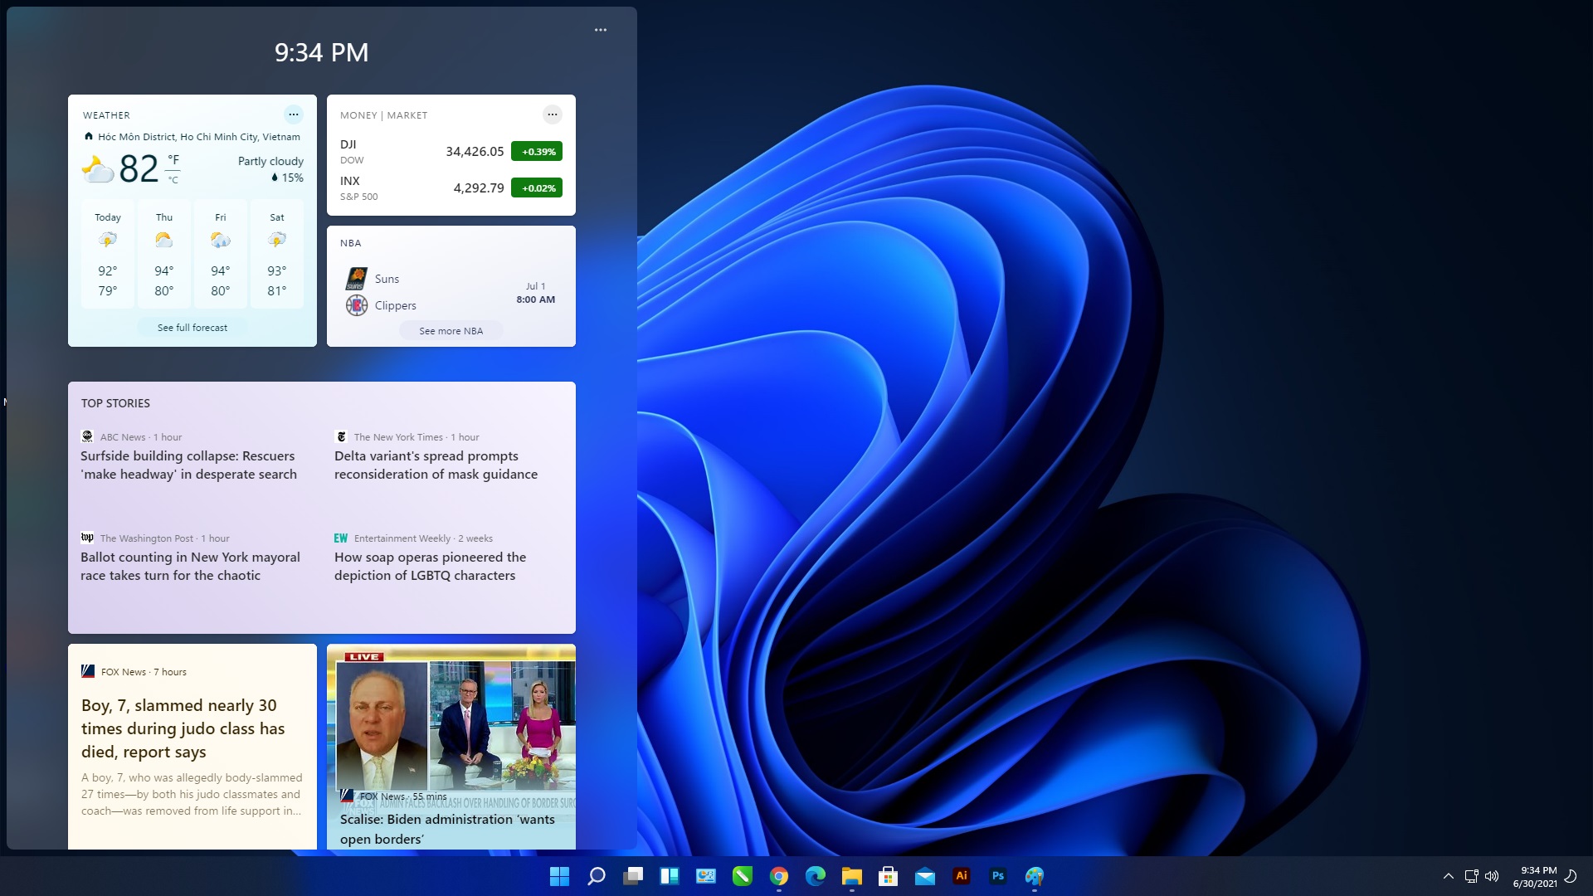Open the Money Market widget options menu

point(553,114)
